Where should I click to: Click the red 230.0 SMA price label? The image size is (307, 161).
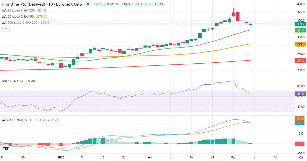pyautogui.click(x=300, y=61)
